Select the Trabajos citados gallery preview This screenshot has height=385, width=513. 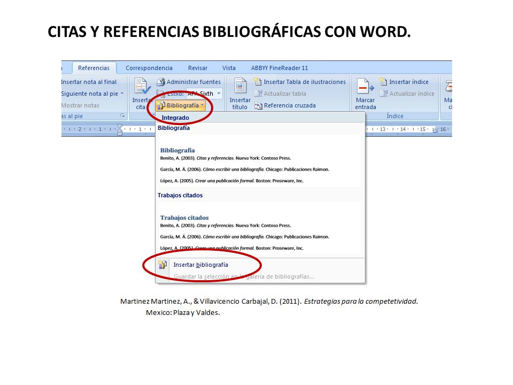point(260,228)
